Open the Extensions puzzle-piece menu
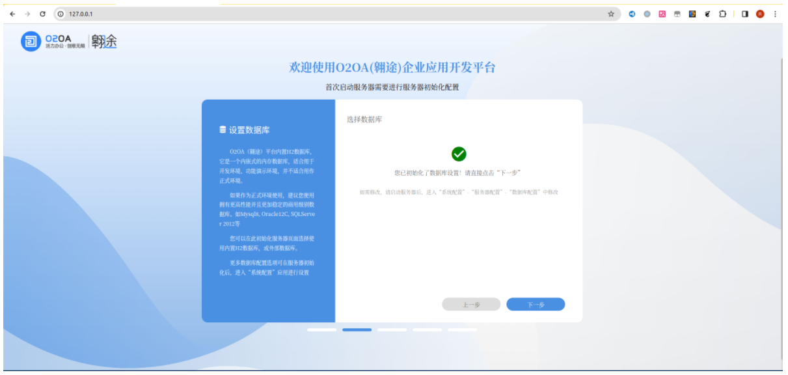The height and width of the screenshot is (375, 788). [722, 14]
